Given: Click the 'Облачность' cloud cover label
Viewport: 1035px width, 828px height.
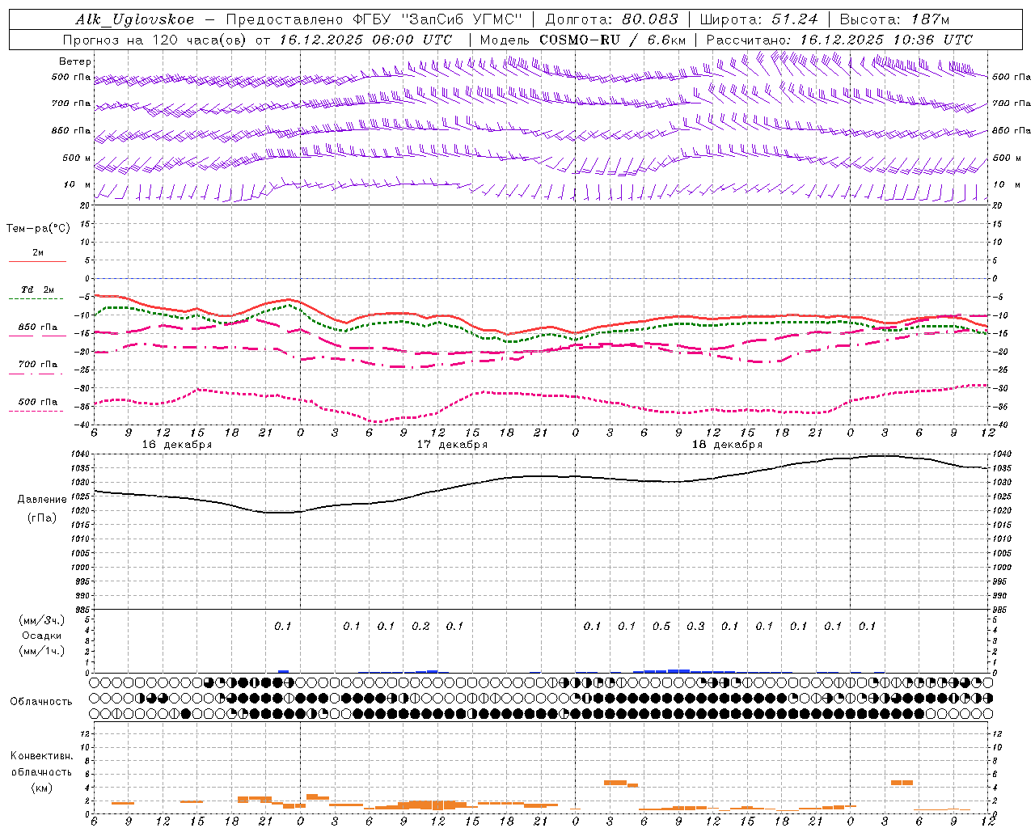Looking at the screenshot, I should (x=41, y=702).
